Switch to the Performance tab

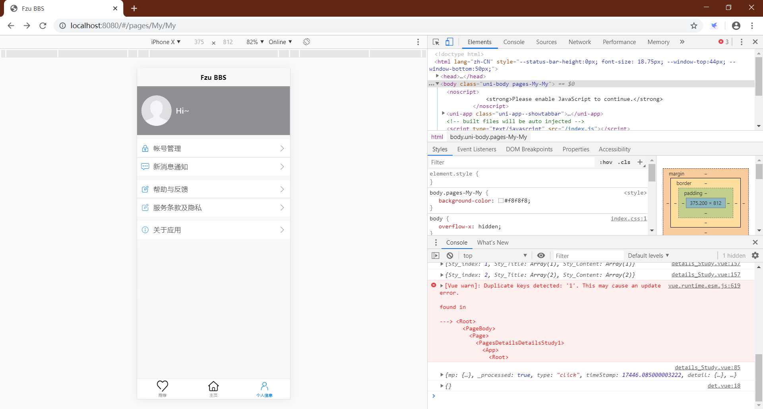pyautogui.click(x=619, y=42)
